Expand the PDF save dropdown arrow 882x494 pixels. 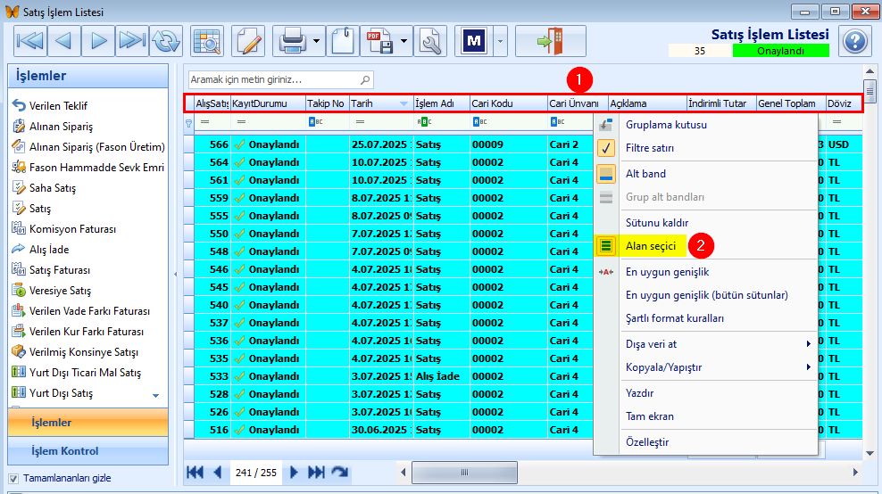coord(404,41)
